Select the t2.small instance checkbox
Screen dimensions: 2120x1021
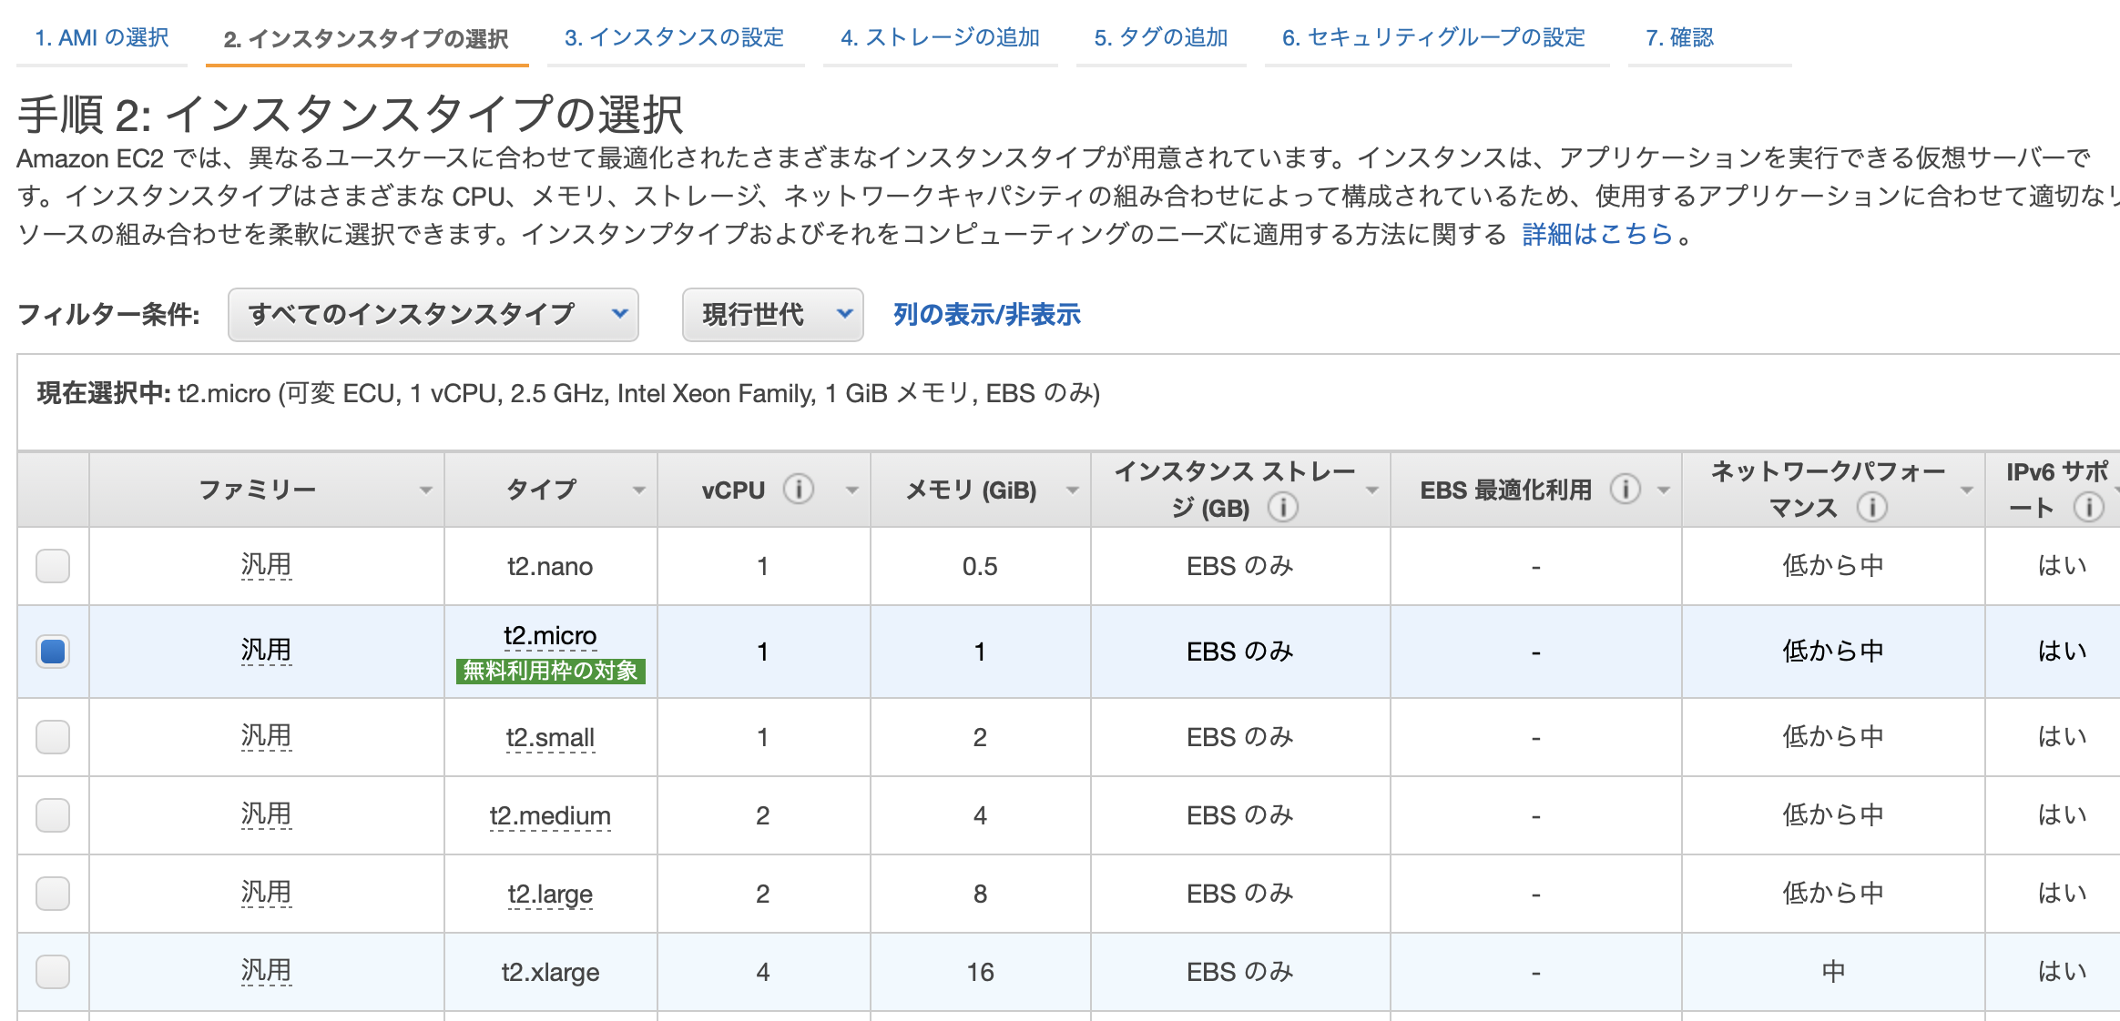[53, 737]
